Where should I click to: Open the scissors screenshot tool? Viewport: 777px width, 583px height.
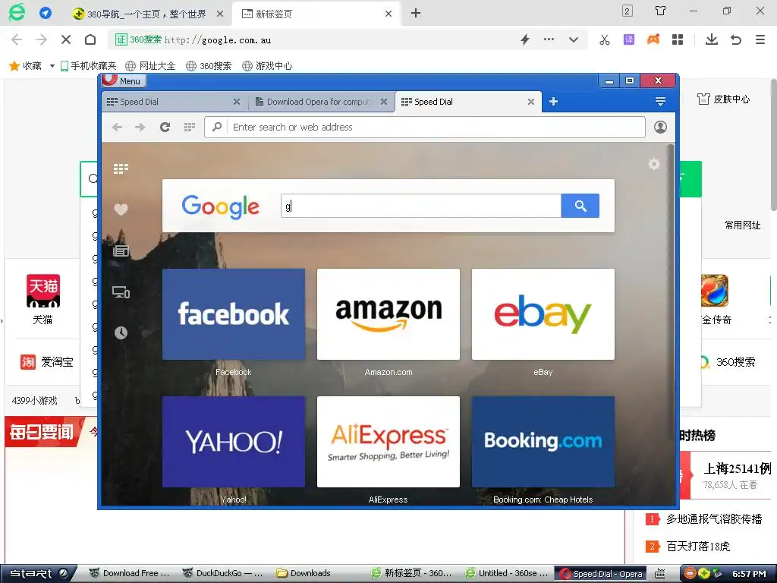pos(605,39)
